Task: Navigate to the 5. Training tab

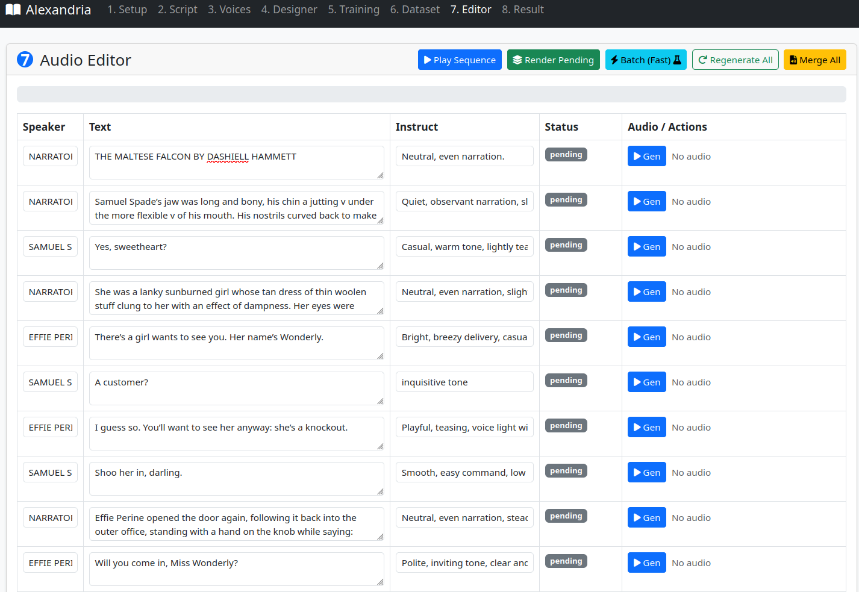Action: click(x=354, y=10)
